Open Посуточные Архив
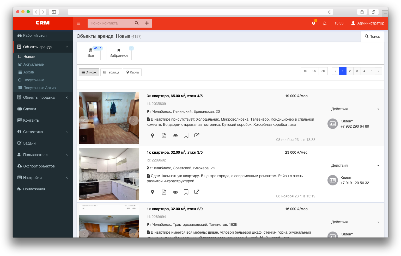401x256 pixels. coord(43,88)
